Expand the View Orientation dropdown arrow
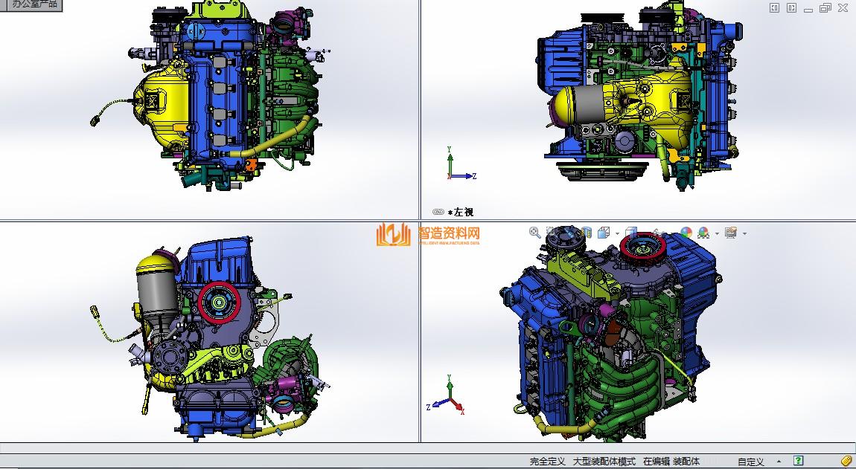The image size is (856, 469). pyautogui.click(x=616, y=234)
